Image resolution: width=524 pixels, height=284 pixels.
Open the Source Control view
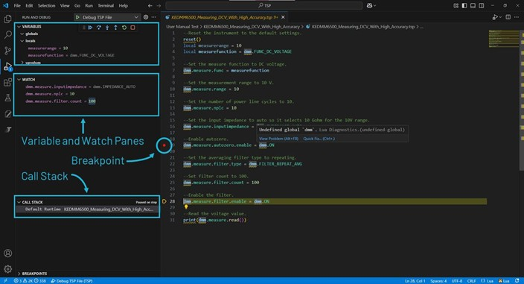7,50
